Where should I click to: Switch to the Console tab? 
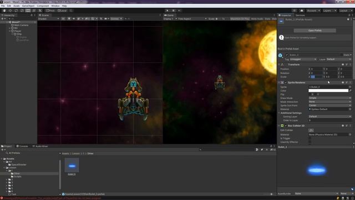(22, 146)
